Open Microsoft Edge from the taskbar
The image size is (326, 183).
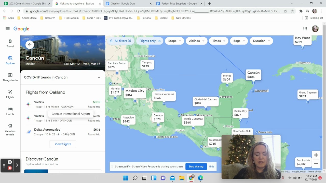[200, 178]
